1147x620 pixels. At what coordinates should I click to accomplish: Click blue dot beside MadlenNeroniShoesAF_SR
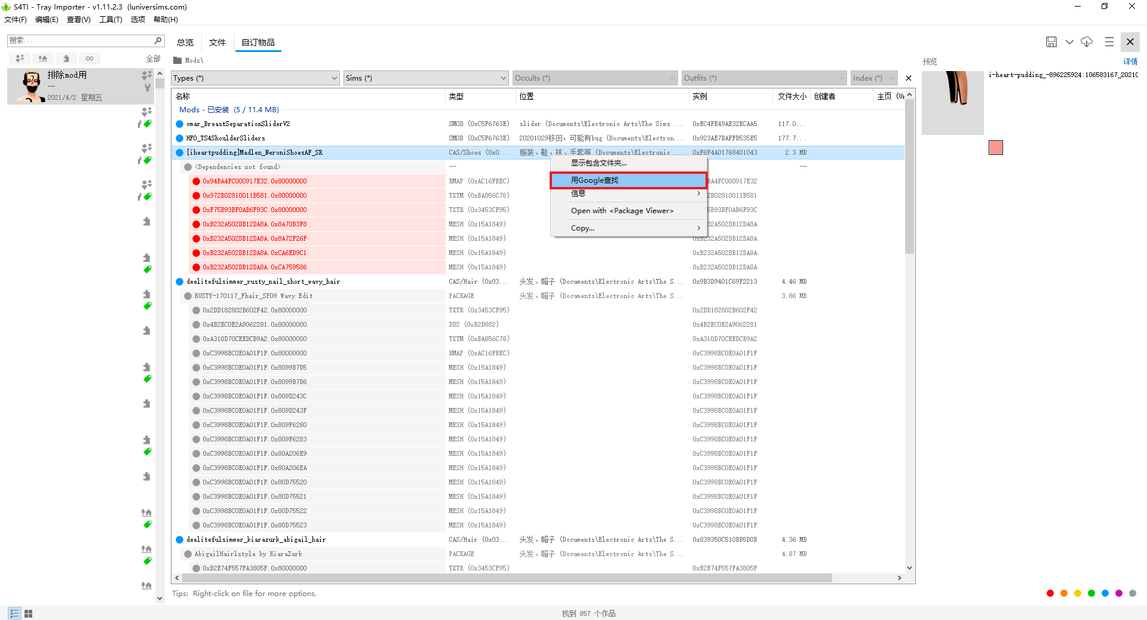179,153
